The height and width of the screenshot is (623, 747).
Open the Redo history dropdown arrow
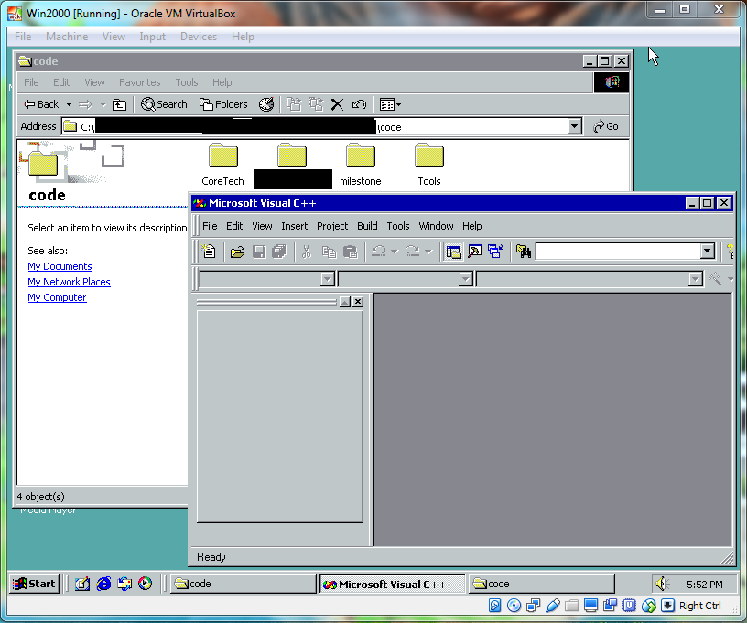tap(428, 252)
